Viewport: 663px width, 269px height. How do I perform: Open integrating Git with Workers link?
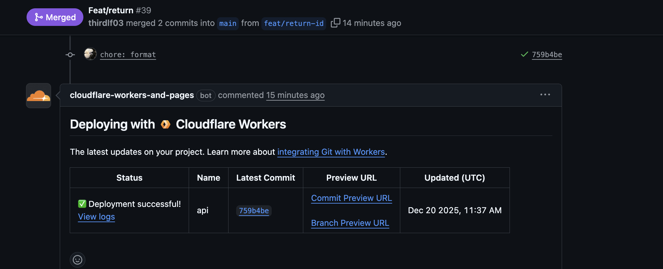tap(331, 152)
